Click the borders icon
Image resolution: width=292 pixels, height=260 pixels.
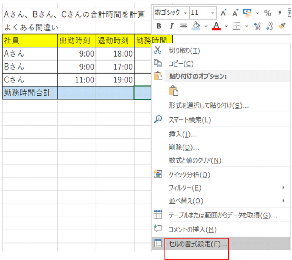click(x=237, y=26)
